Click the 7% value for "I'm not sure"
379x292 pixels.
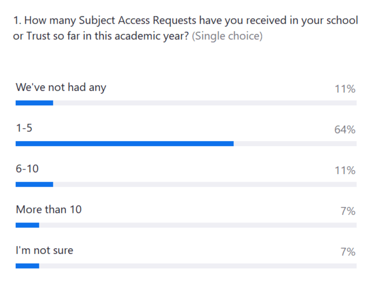348,252
